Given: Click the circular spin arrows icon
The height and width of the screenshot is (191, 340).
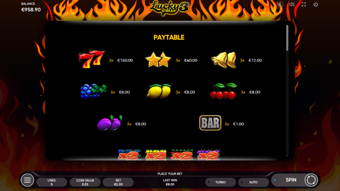Looking at the screenshot, I should click(x=311, y=180).
